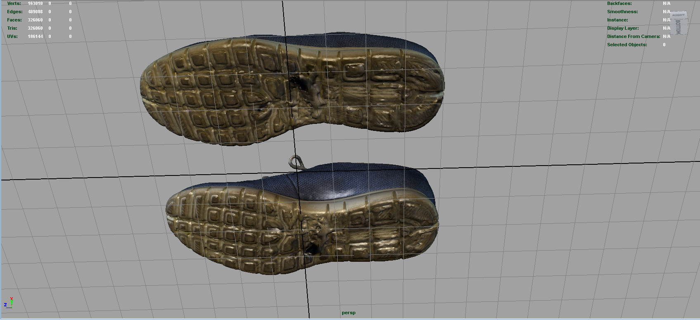Click the UVs count value 186144
This screenshot has width=700, height=320.
(x=35, y=36)
